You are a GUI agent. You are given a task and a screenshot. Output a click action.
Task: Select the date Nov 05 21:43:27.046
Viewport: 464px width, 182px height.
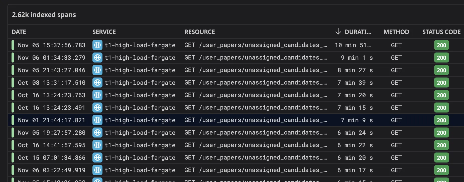tap(52, 70)
